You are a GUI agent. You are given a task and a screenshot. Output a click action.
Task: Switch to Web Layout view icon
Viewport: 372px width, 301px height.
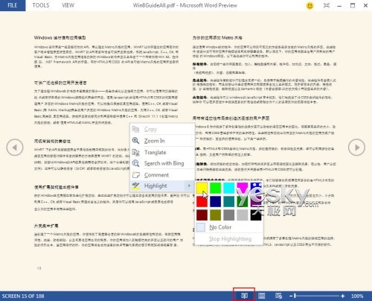[278, 296]
